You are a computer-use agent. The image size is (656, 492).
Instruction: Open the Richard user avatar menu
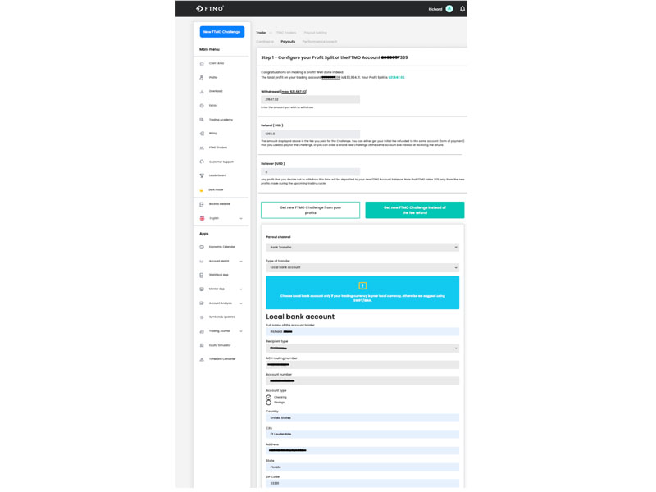(449, 9)
